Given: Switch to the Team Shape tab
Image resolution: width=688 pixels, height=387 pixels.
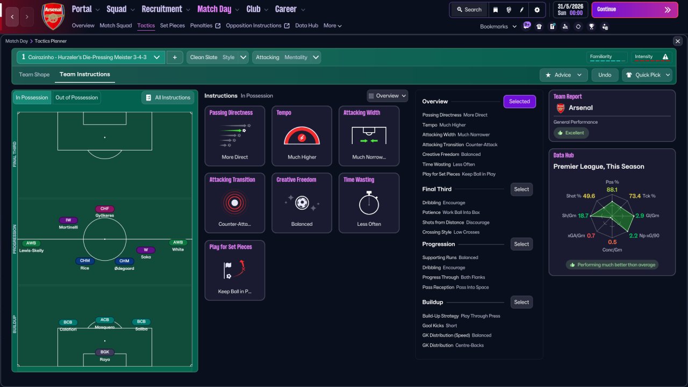Looking at the screenshot, I should pyautogui.click(x=34, y=75).
